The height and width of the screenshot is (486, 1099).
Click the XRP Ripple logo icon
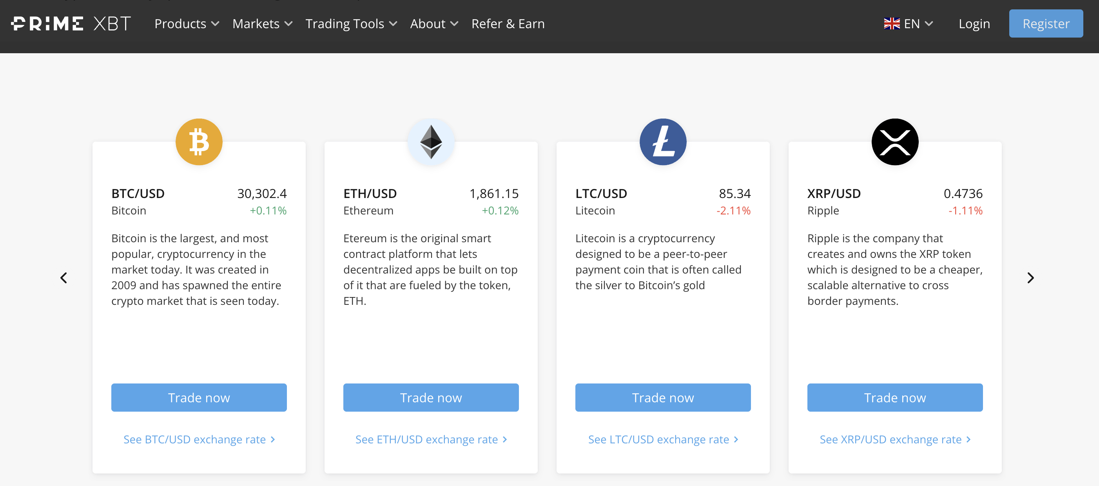click(x=895, y=142)
